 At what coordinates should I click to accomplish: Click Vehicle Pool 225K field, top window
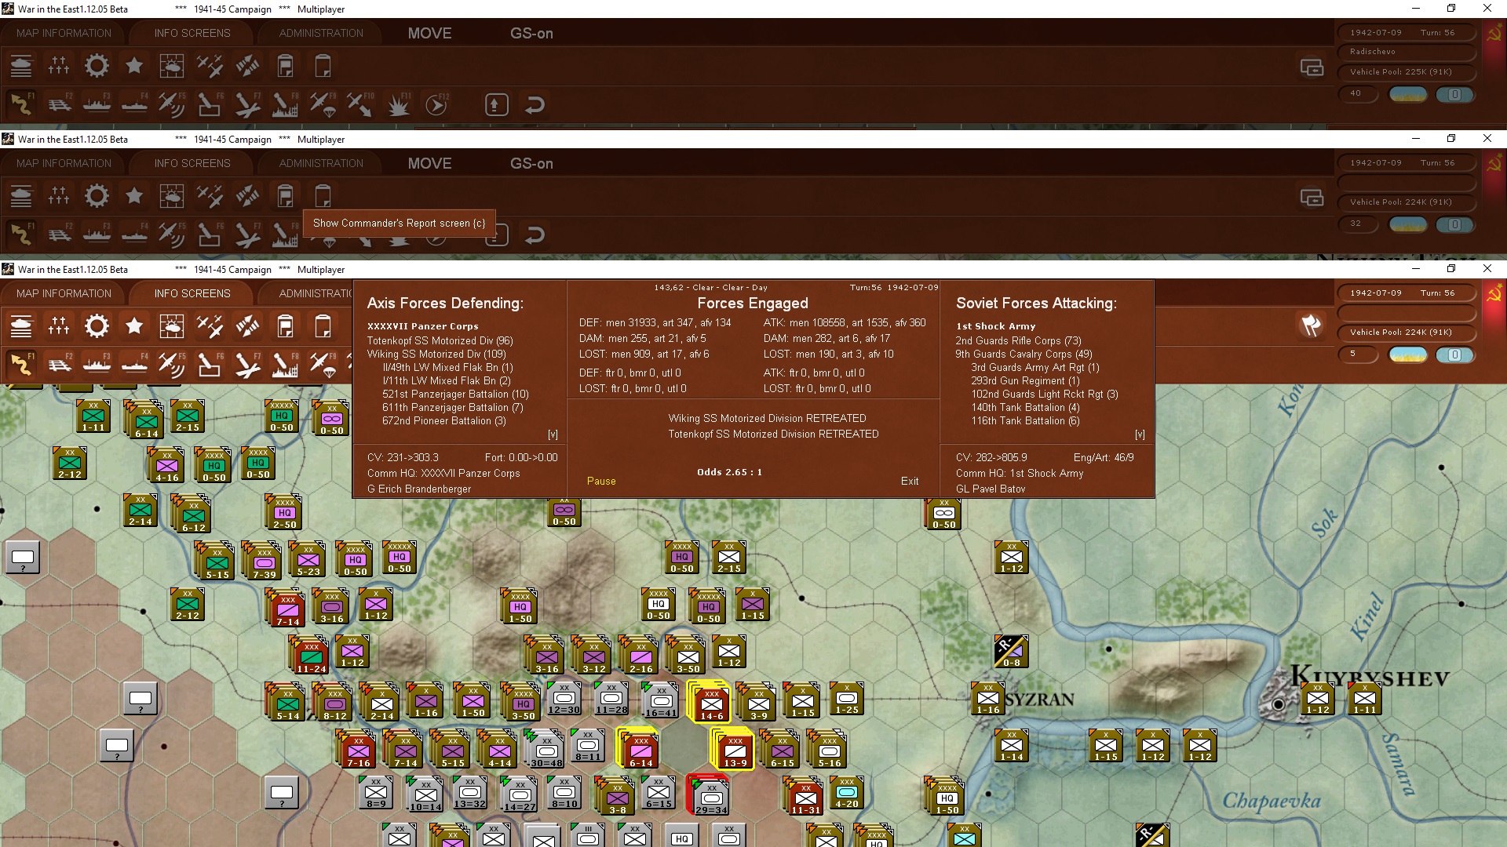1406,71
